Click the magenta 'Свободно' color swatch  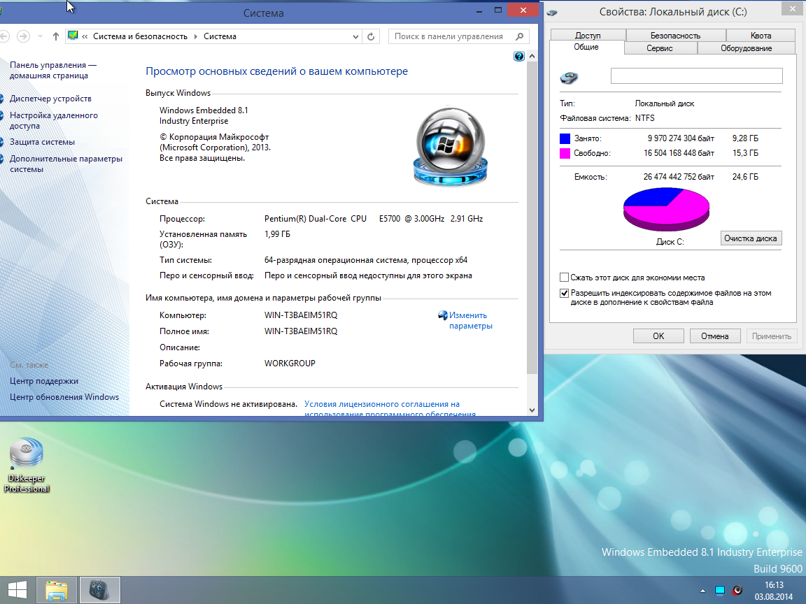click(565, 153)
